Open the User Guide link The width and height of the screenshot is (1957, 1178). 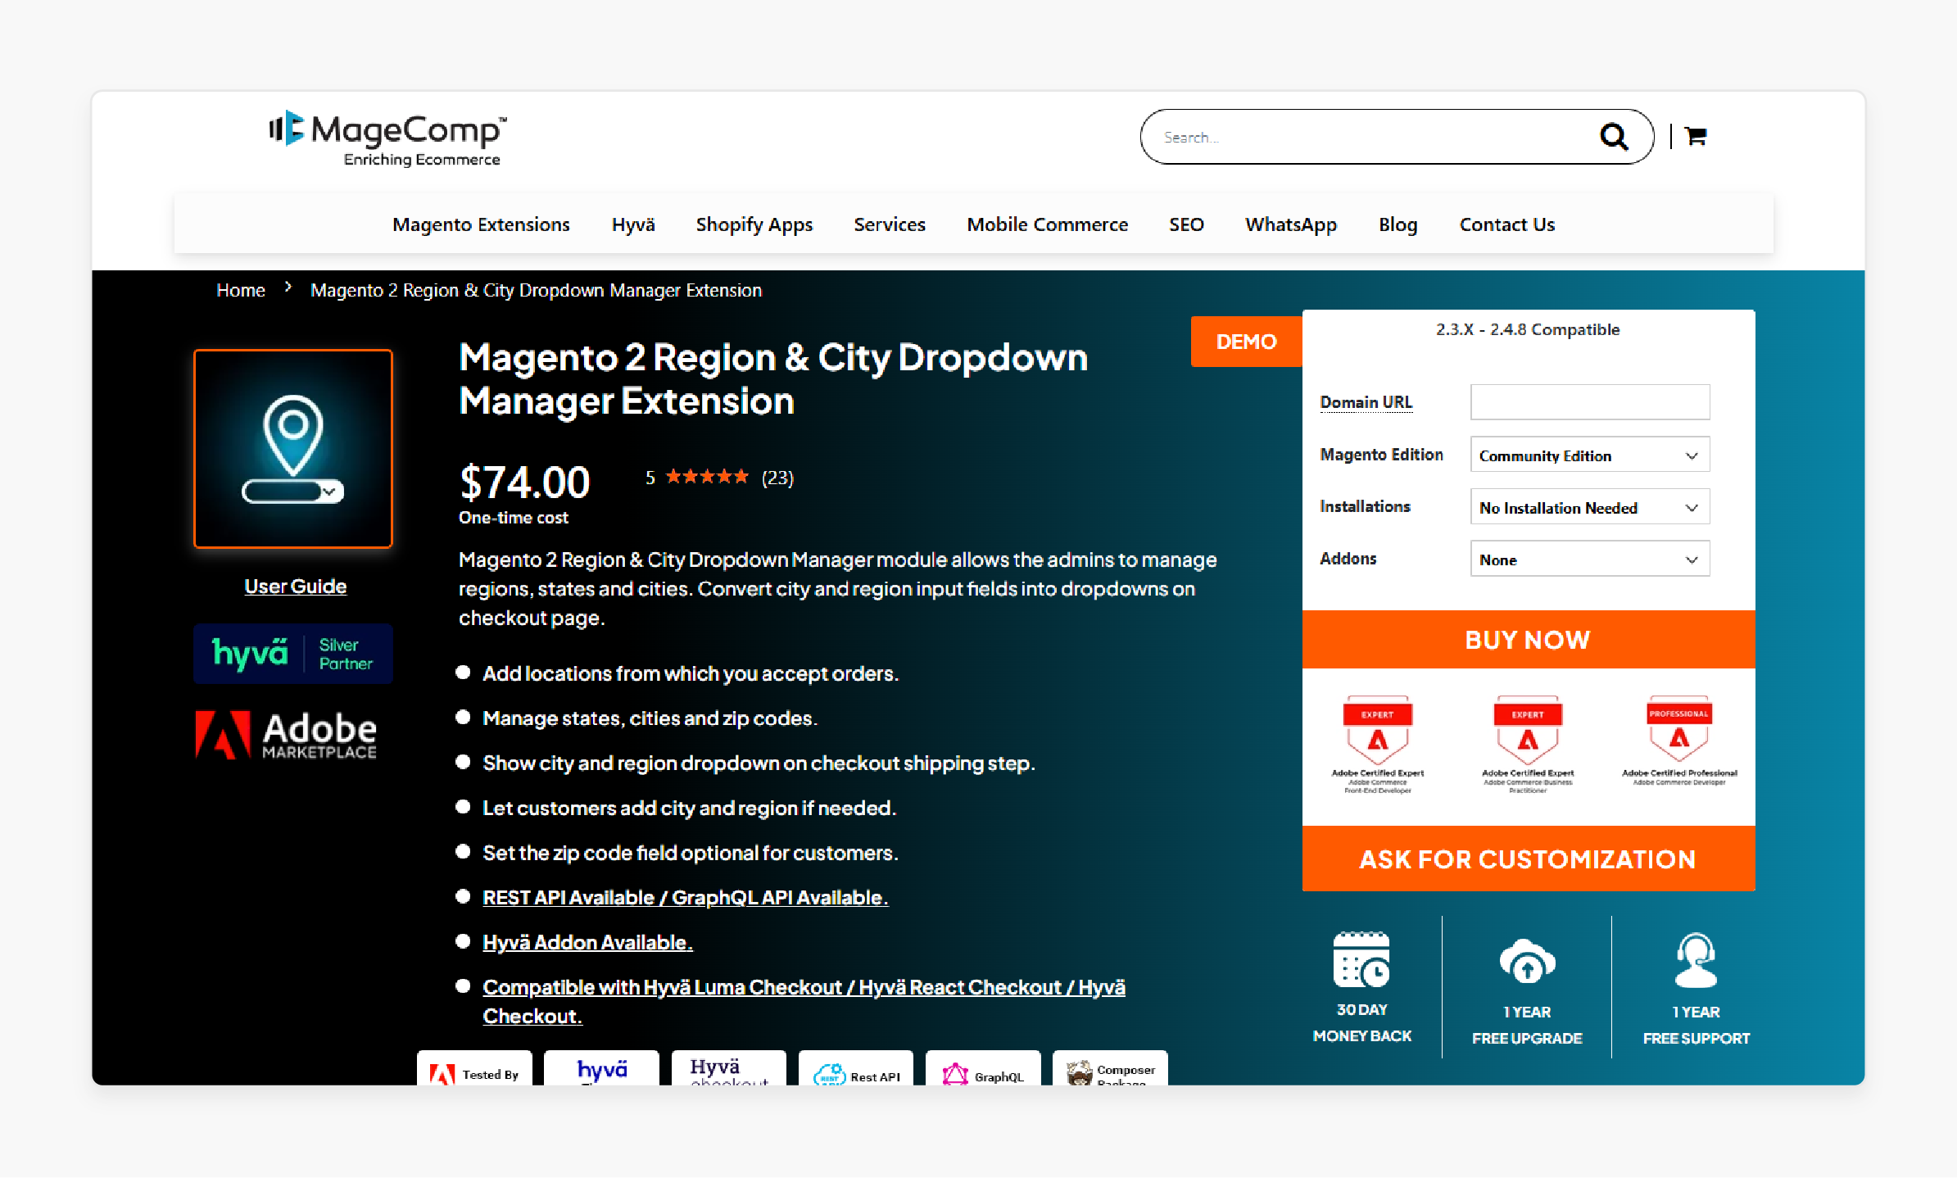tap(295, 587)
